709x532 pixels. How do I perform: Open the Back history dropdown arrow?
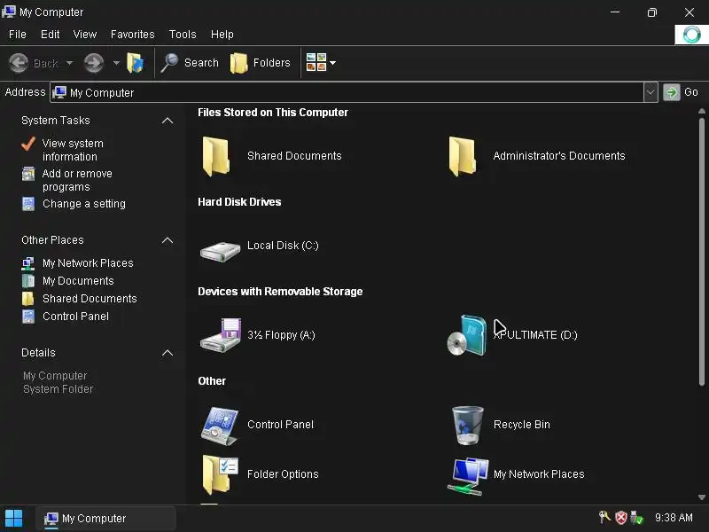click(69, 63)
